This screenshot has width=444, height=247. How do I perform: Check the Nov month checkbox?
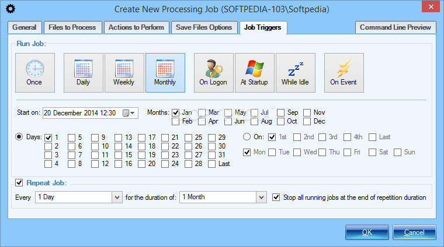[x=307, y=112]
